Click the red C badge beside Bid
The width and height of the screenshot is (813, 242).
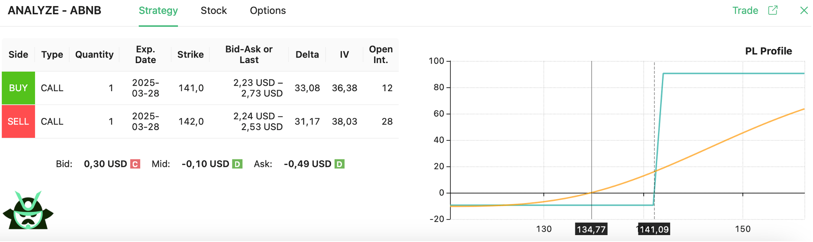[x=135, y=164]
